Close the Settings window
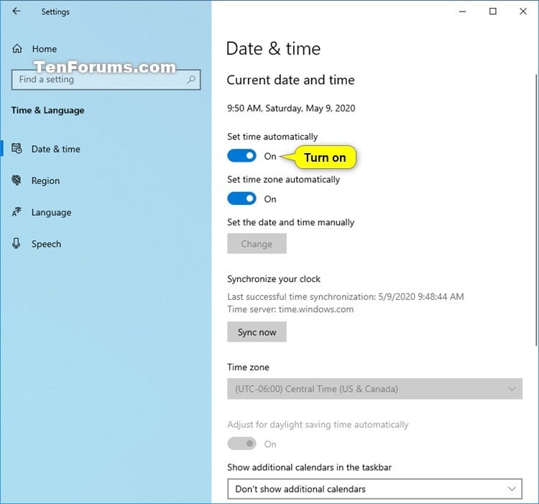This screenshot has width=539, height=504. (523, 12)
